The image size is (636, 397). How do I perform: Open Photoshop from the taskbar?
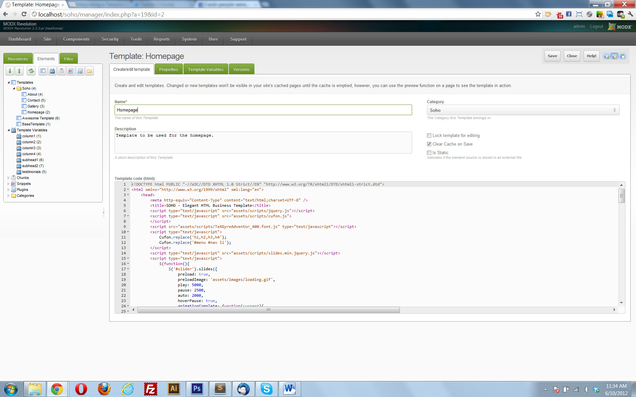197,389
